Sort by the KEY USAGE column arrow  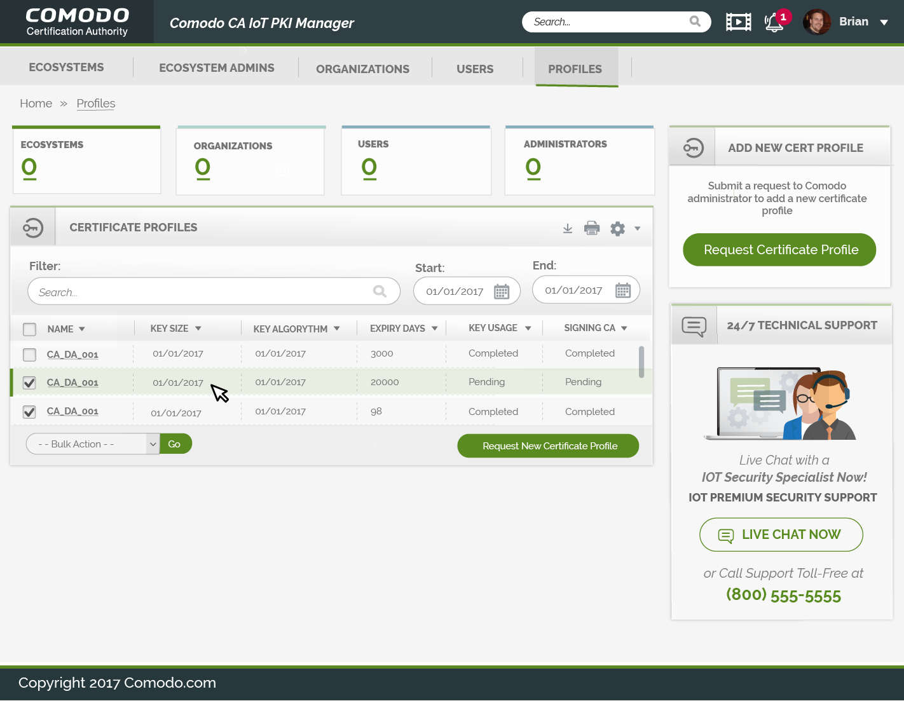528,329
